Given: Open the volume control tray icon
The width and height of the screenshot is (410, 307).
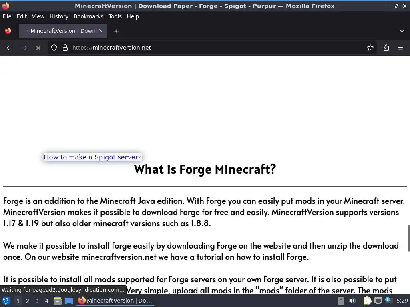Looking at the screenshot, I should click(352, 301).
